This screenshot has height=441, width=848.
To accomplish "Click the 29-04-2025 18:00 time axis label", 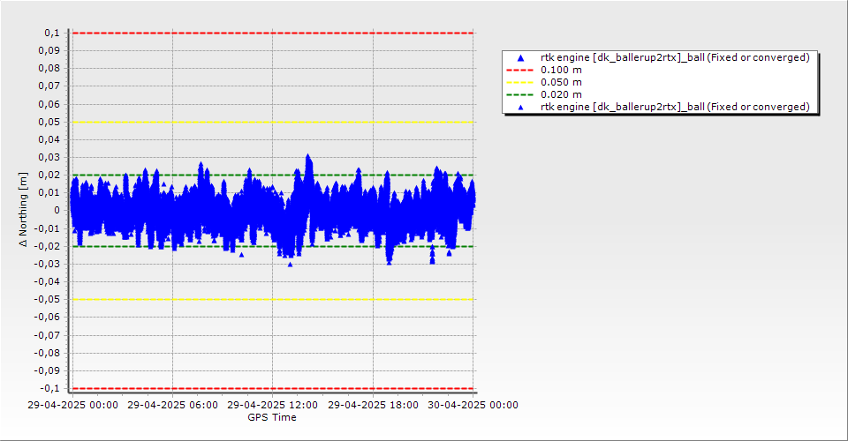I will pyautogui.click(x=373, y=406).
